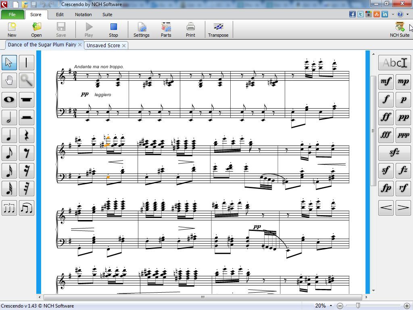Insert rf dynamic marking

click(x=403, y=188)
